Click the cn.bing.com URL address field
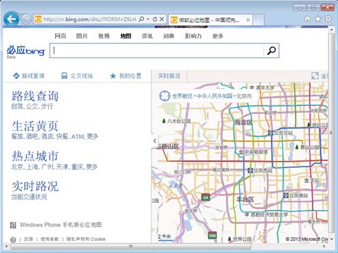The height and width of the screenshot is (253, 338). pyautogui.click(x=89, y=19)
